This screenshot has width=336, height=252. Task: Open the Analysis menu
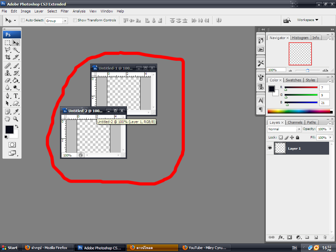(79, 11)
